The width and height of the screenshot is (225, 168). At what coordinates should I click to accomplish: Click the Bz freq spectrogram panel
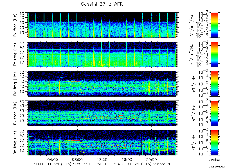click(102, 143)
